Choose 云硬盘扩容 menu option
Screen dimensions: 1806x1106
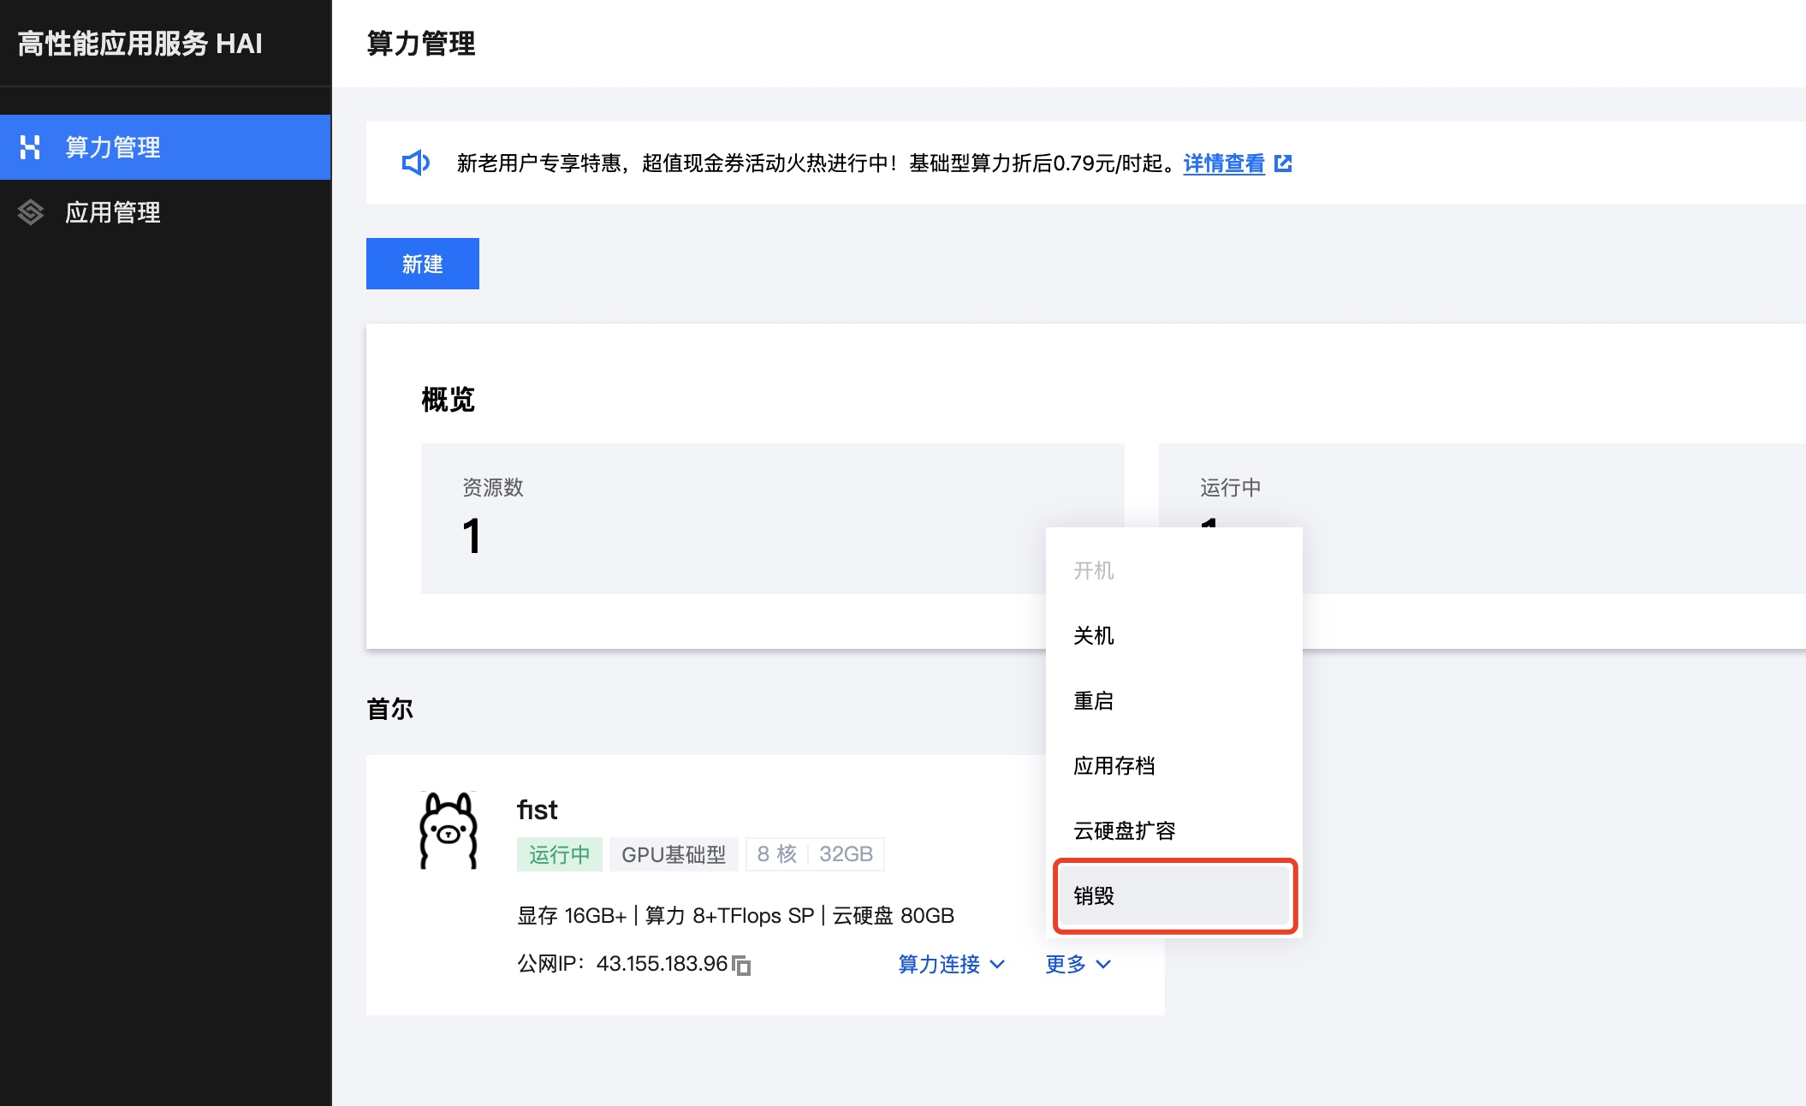click(1124, 830)
